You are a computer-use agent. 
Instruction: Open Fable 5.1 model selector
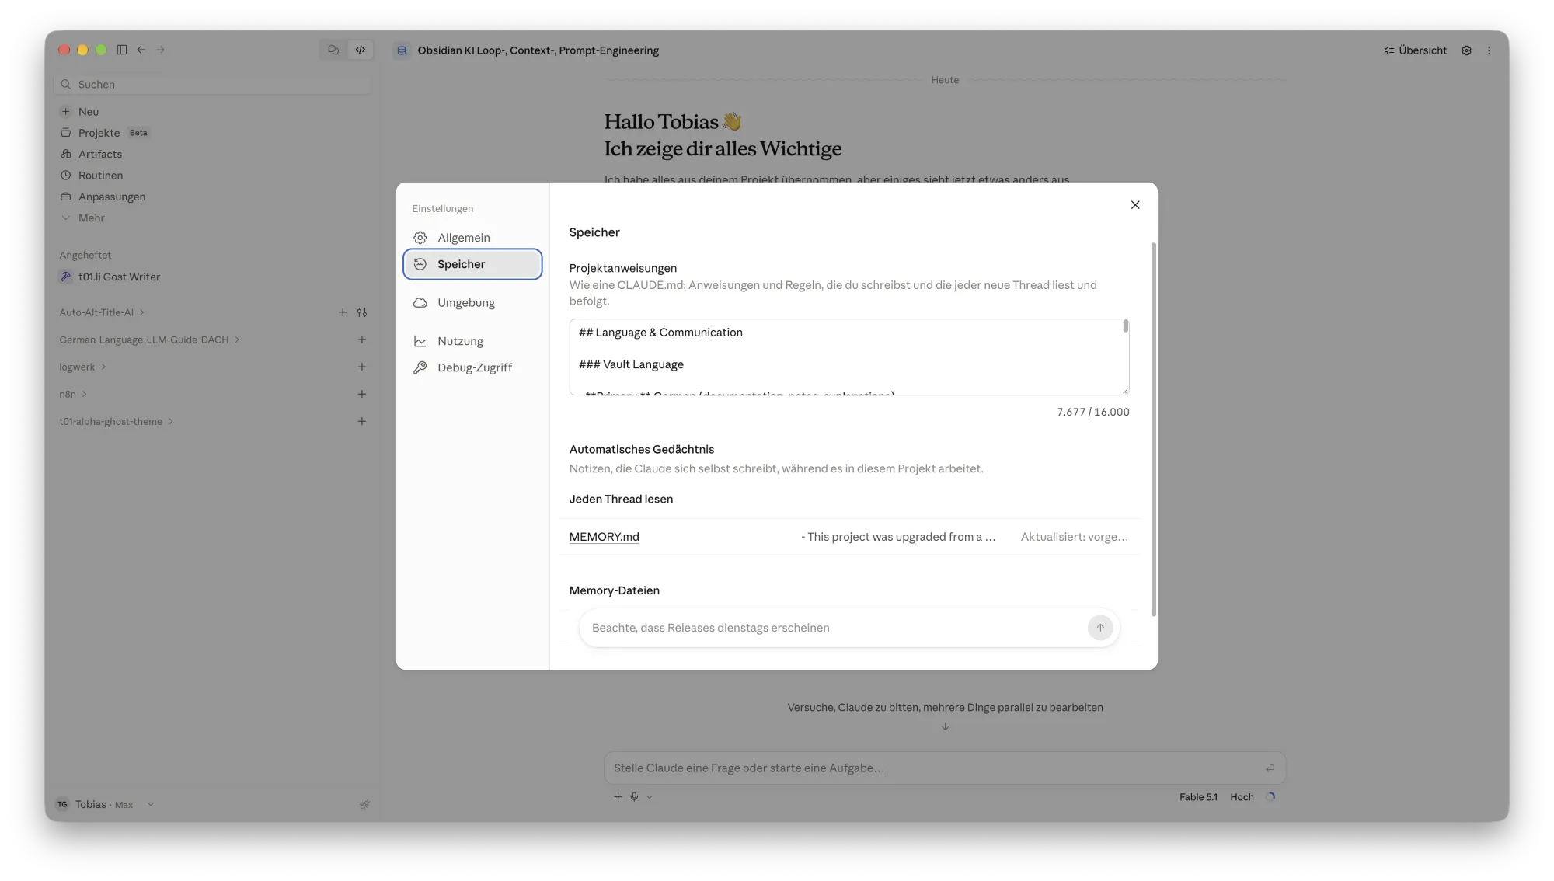[x=1198, y=797]
